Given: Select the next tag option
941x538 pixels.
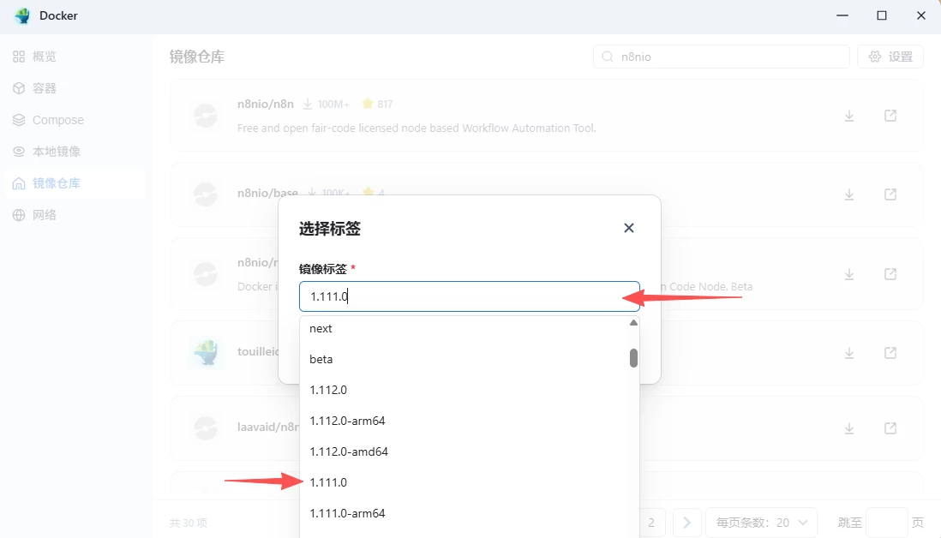Looking at the screenshot, I should [x=321, y=328].
